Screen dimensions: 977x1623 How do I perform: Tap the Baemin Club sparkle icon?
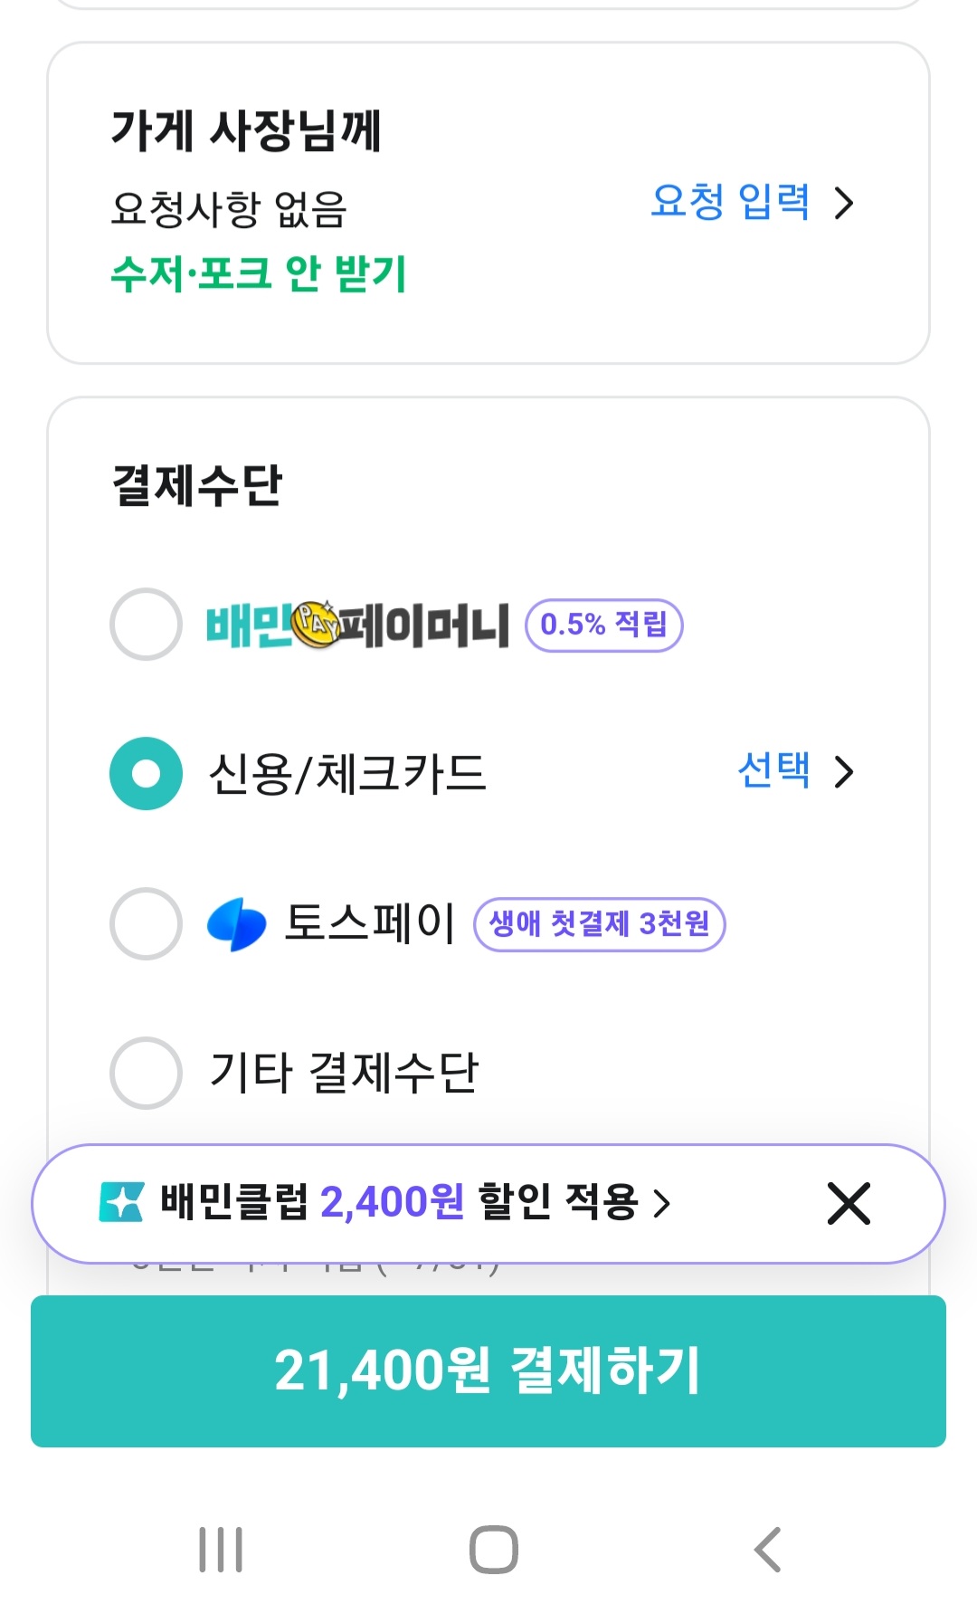[x=121, y=1202]
